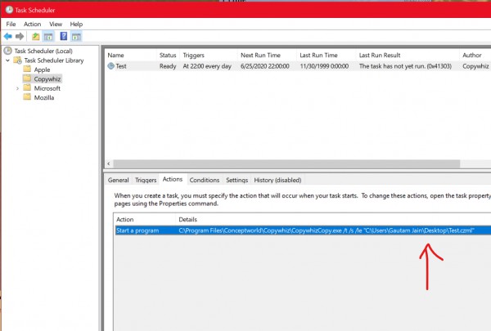This screenshot has height=331, width=491.
Task: Sort by Next Run Time column header
Action: (267, 56)
